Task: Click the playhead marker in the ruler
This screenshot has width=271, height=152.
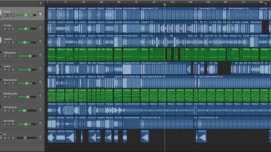Action: click(x=165, y=5)
